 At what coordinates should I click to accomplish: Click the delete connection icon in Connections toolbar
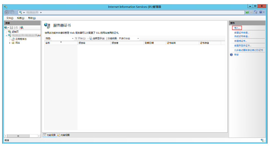tap(22, 28)
